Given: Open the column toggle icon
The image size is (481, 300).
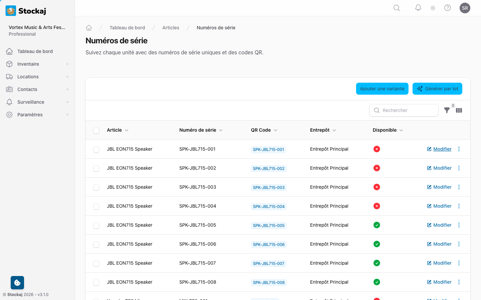Looking at the screenshot, I should click(x=459, y=110).
